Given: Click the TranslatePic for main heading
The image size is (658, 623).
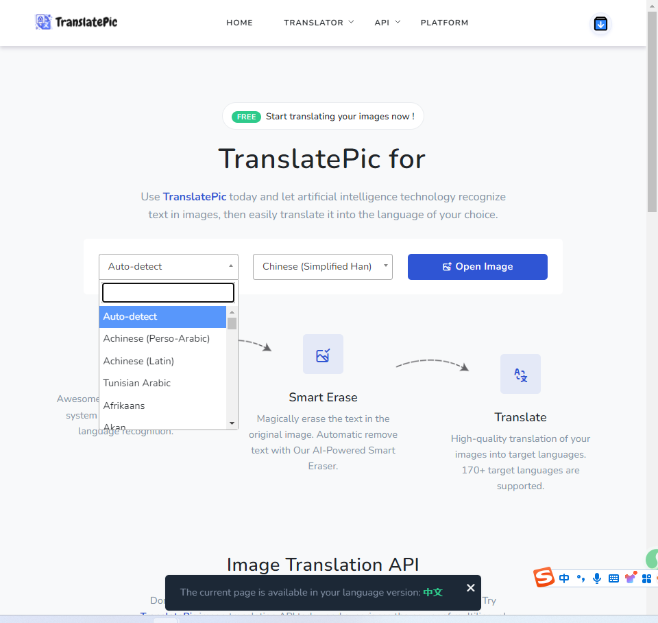Looking at the screenshot, I should 322,158.
